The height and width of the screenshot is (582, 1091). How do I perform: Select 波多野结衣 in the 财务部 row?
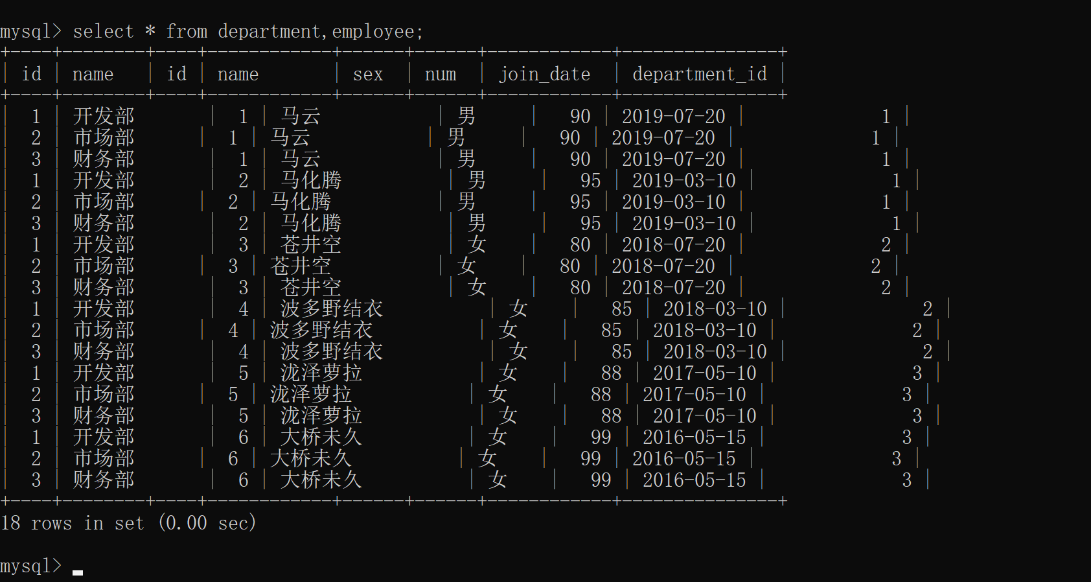[332, 351]
